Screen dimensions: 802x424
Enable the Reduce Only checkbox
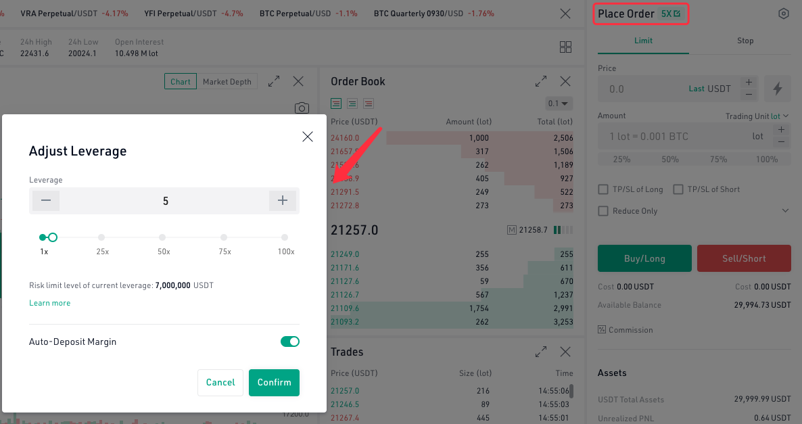point(603,211)
